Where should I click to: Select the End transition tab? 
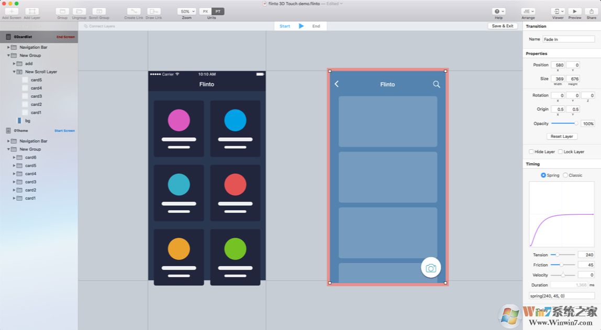[x=316, y=26]
